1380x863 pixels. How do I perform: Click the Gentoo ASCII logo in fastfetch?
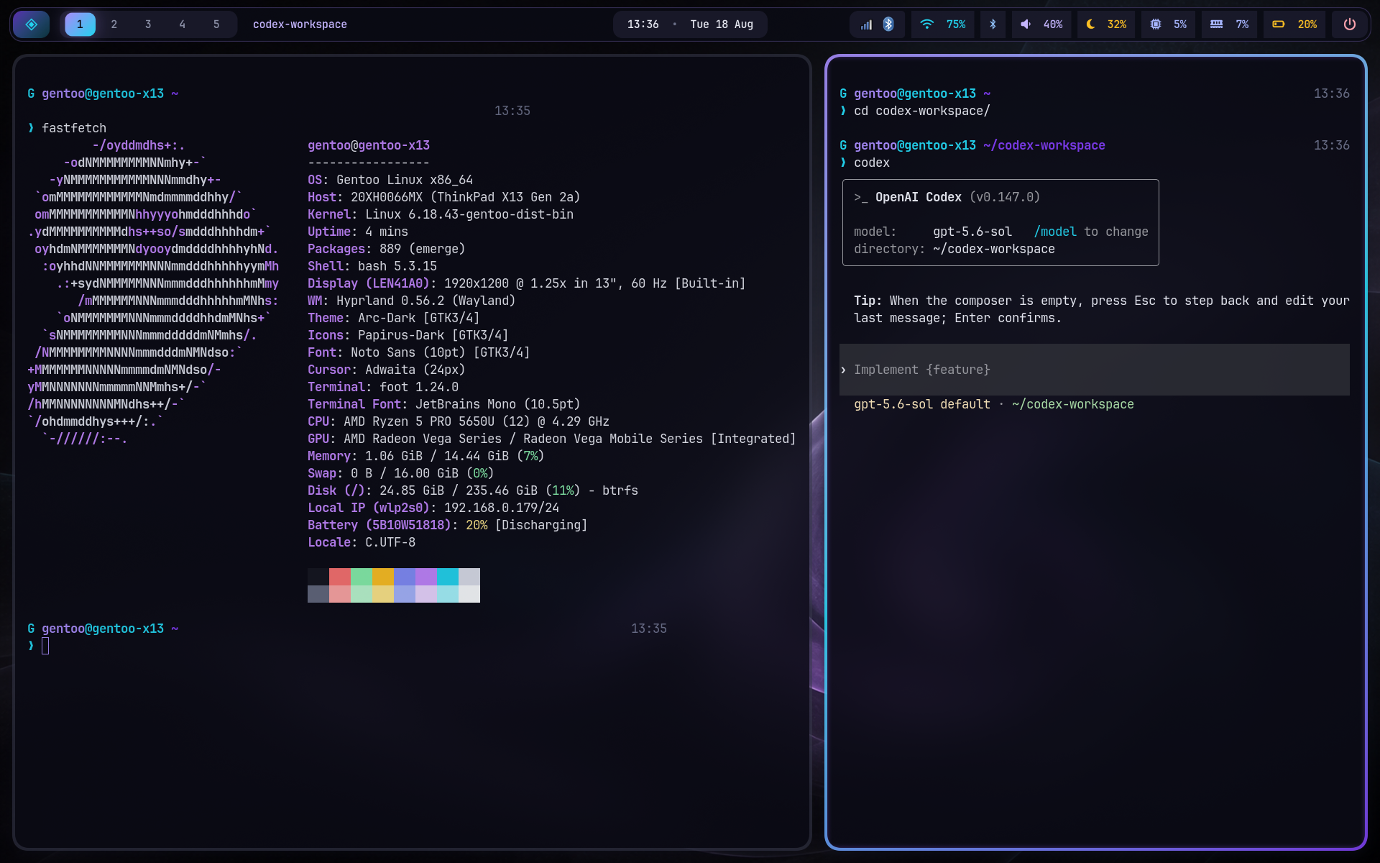point(153,292)
